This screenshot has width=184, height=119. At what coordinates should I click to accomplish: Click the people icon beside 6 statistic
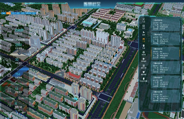9,105
